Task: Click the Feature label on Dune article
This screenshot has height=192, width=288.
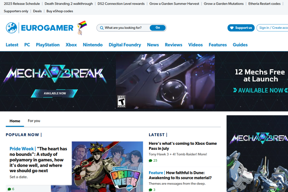Action: click(156, 173)
